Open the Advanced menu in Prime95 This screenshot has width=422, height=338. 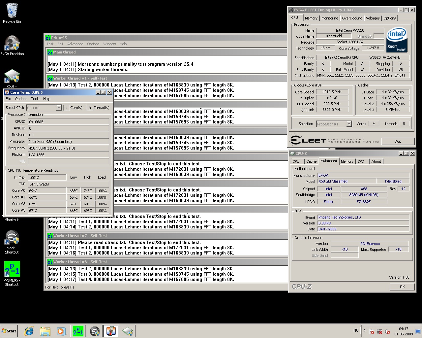75,44
